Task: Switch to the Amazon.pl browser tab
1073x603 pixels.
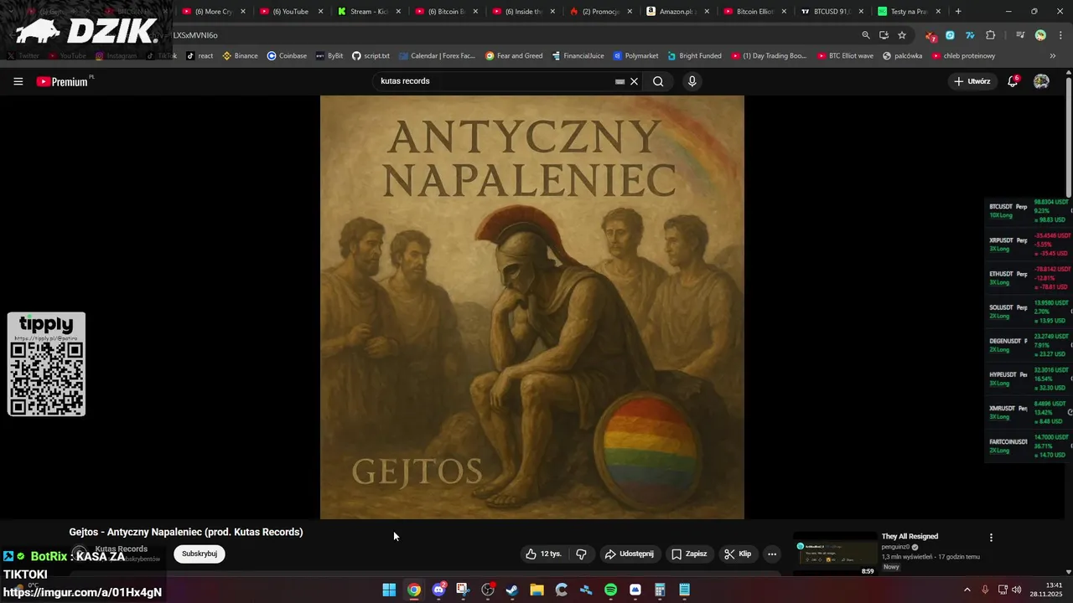Action: (x=677, y=12)
